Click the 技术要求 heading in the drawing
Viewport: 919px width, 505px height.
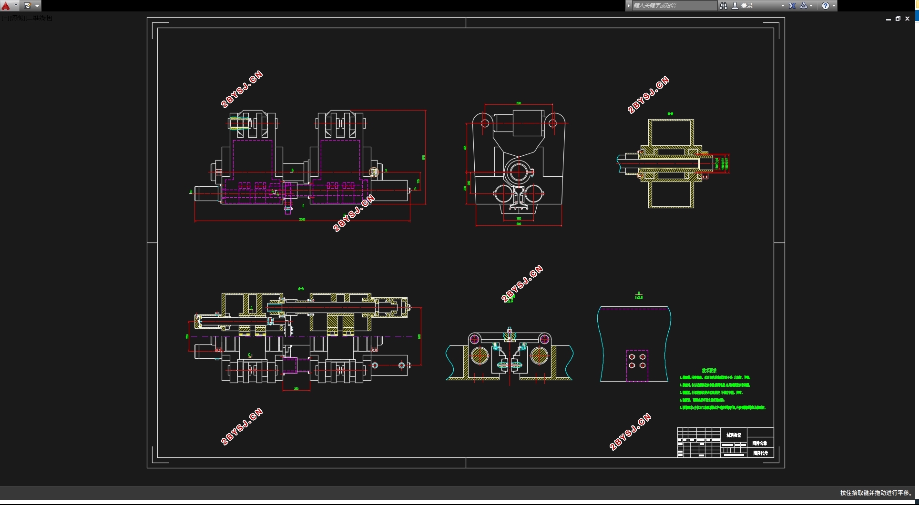(709, 371)
